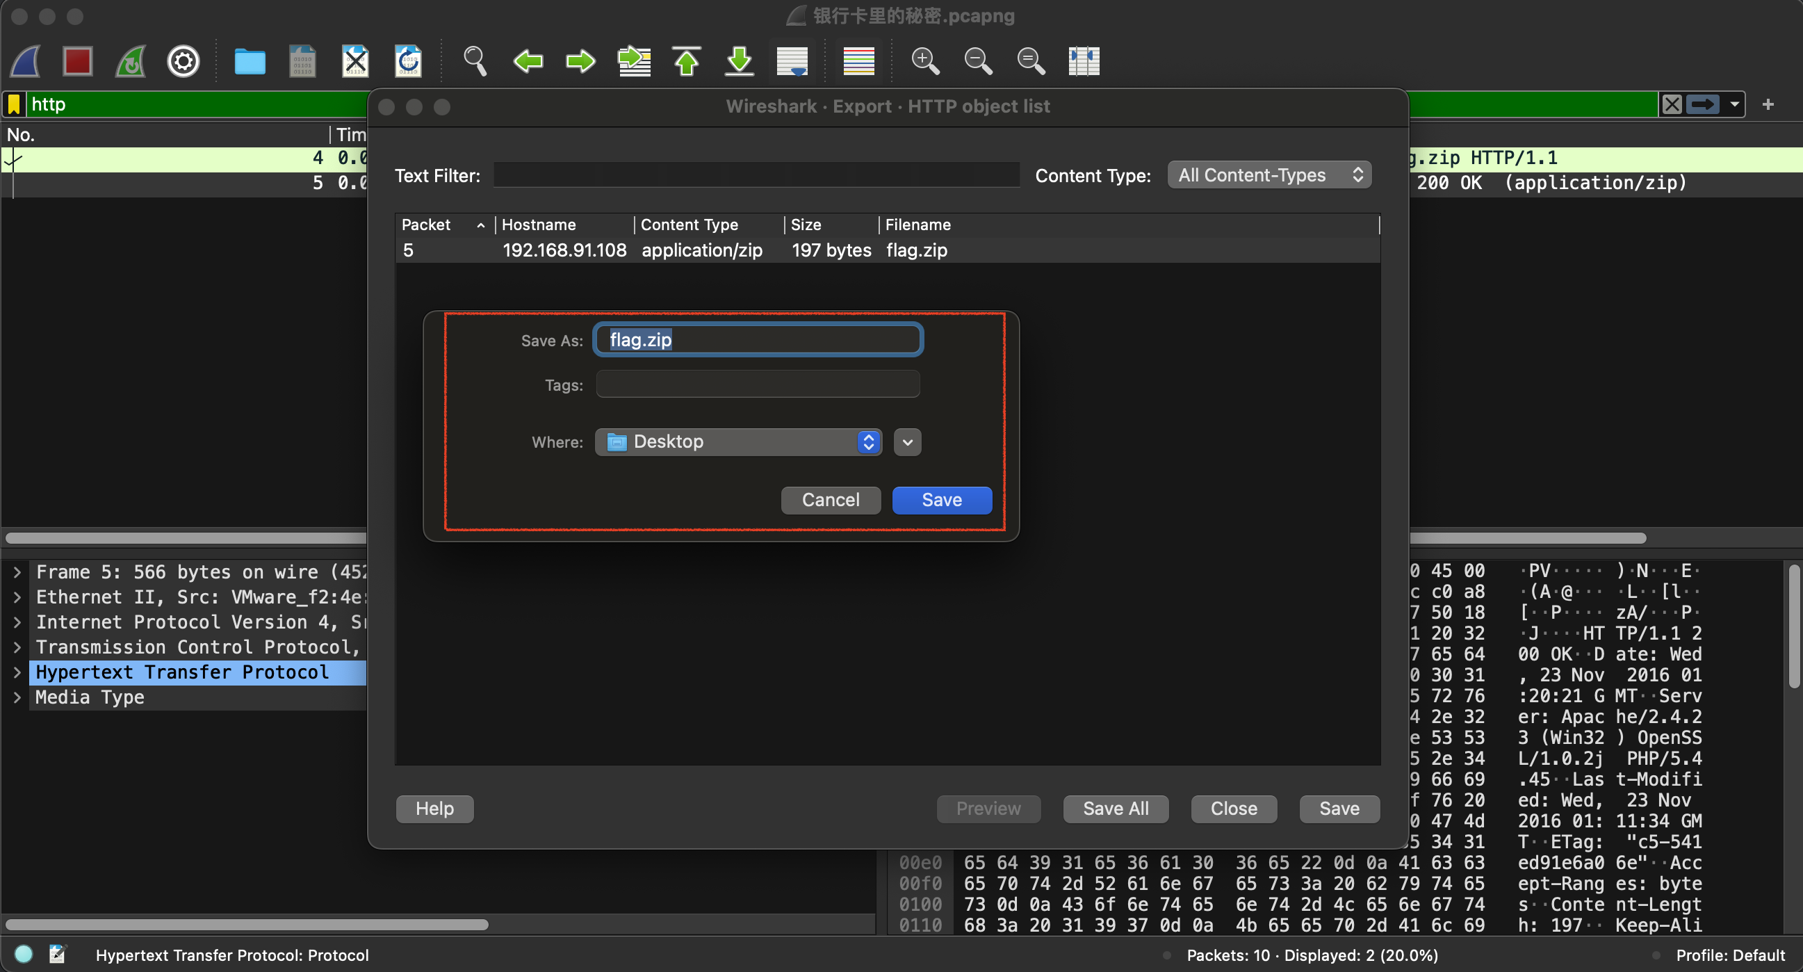Click the Profile: Default status bar entry
This screenshot has width=1803, height=972.
point(1730,955)
